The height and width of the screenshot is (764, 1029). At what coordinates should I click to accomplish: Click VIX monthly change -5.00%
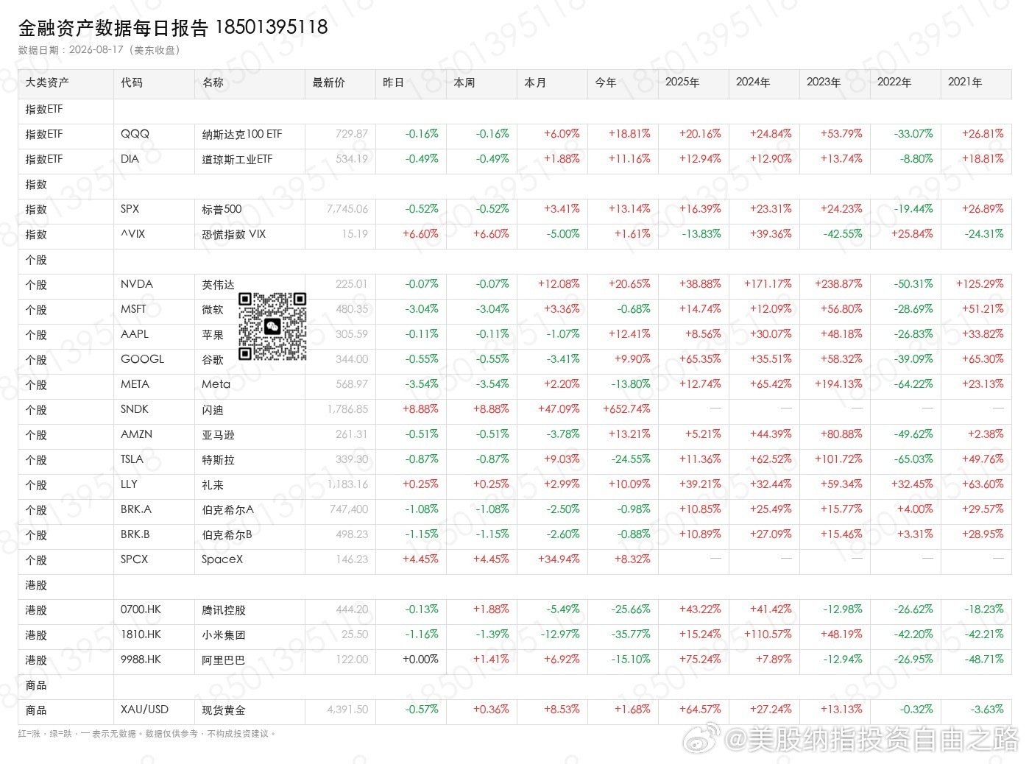click(562, 234)
